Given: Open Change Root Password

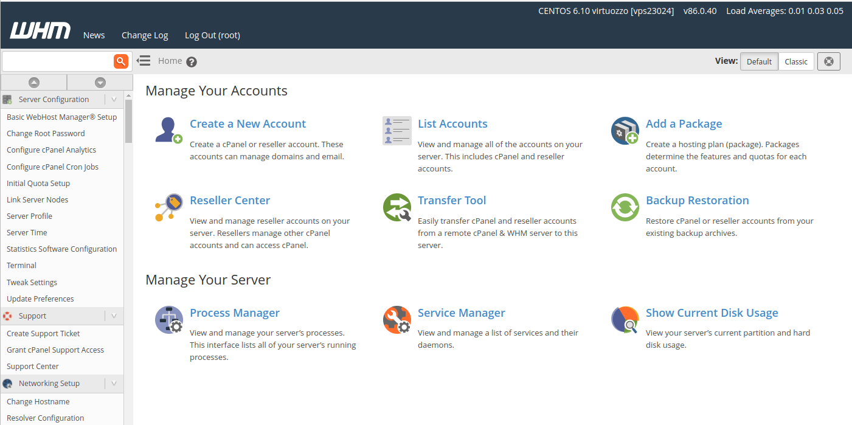Looking at the screenshot, I should [46, 134].
